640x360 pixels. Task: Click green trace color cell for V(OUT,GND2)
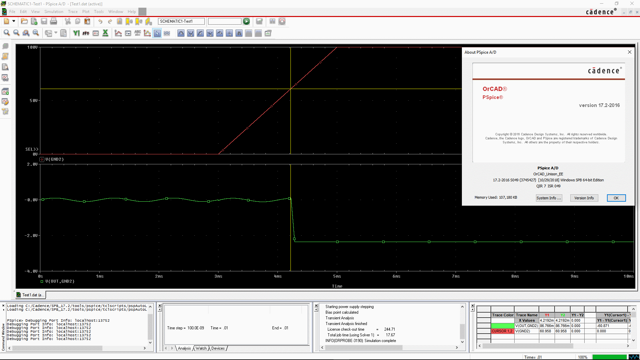(x=503, y=326)
